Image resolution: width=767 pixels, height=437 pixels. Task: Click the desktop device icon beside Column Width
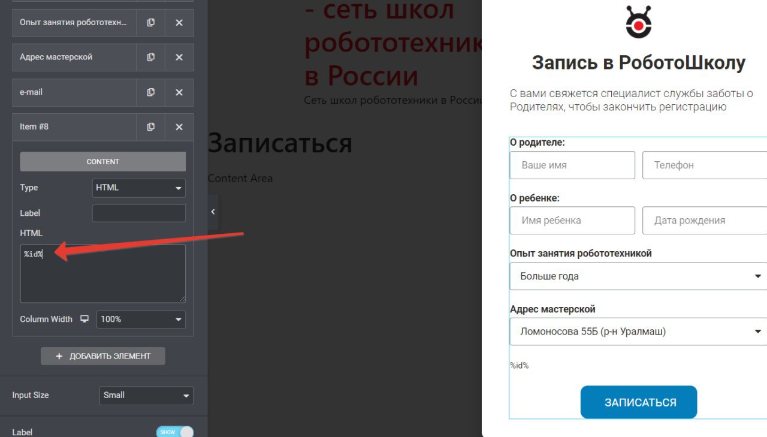point(84,319)
